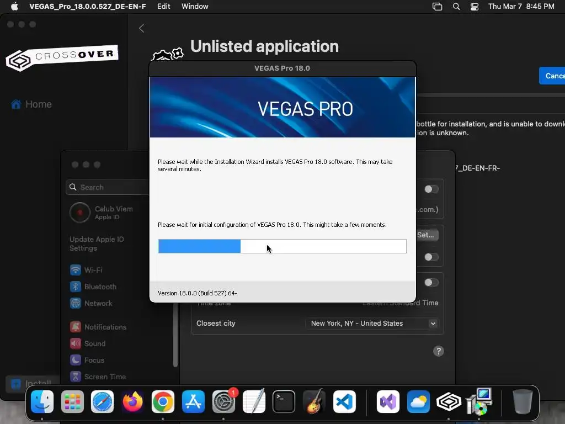Go back with CrossOver back chevron

click(142, 28)
